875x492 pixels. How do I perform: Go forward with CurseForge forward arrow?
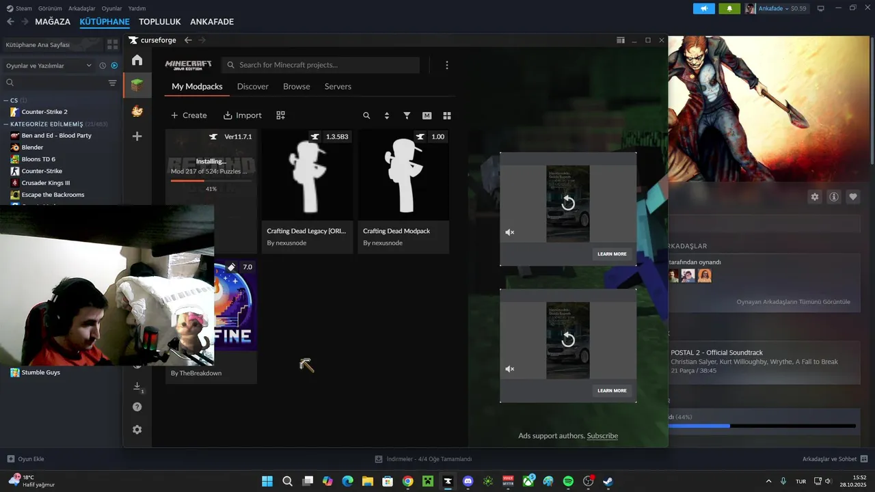[x=202, y=40]
